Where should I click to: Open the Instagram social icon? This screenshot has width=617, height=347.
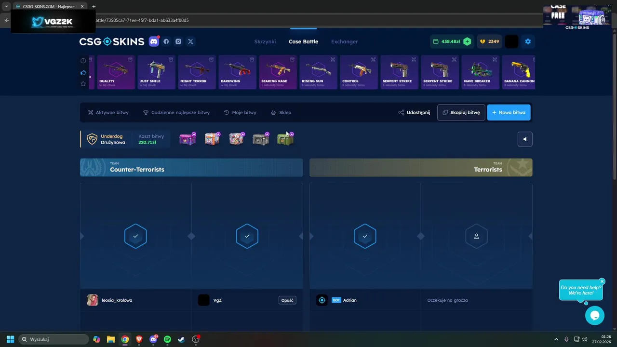[x=178, y=41]
